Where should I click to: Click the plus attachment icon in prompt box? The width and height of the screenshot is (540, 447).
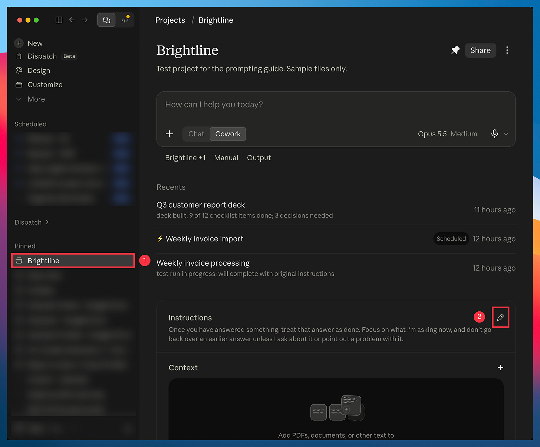point(169,134)
